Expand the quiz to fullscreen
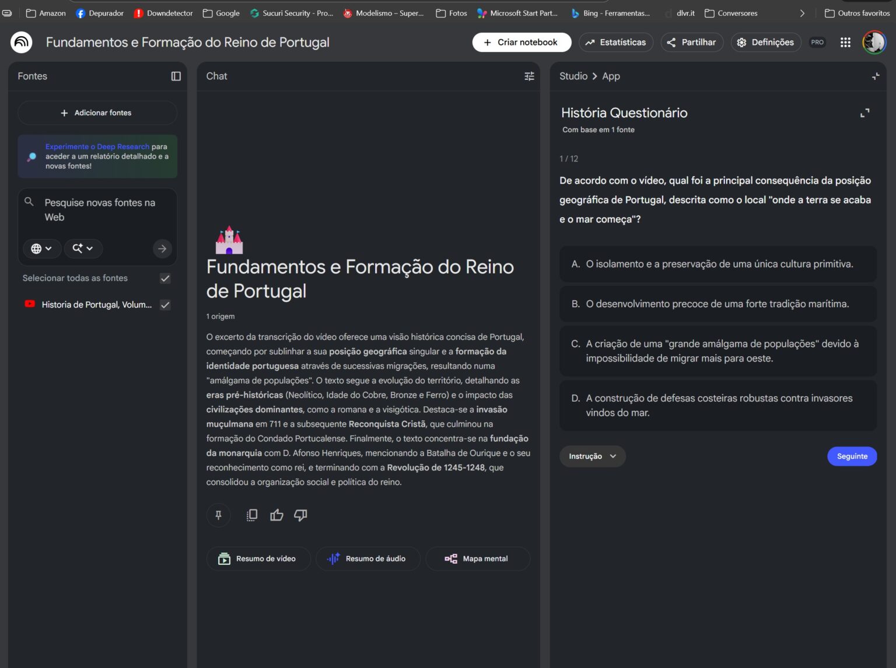 (864, 113)
